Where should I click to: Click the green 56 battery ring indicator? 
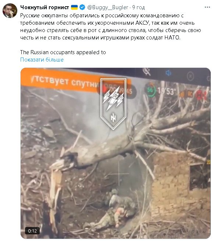(150, 90)
